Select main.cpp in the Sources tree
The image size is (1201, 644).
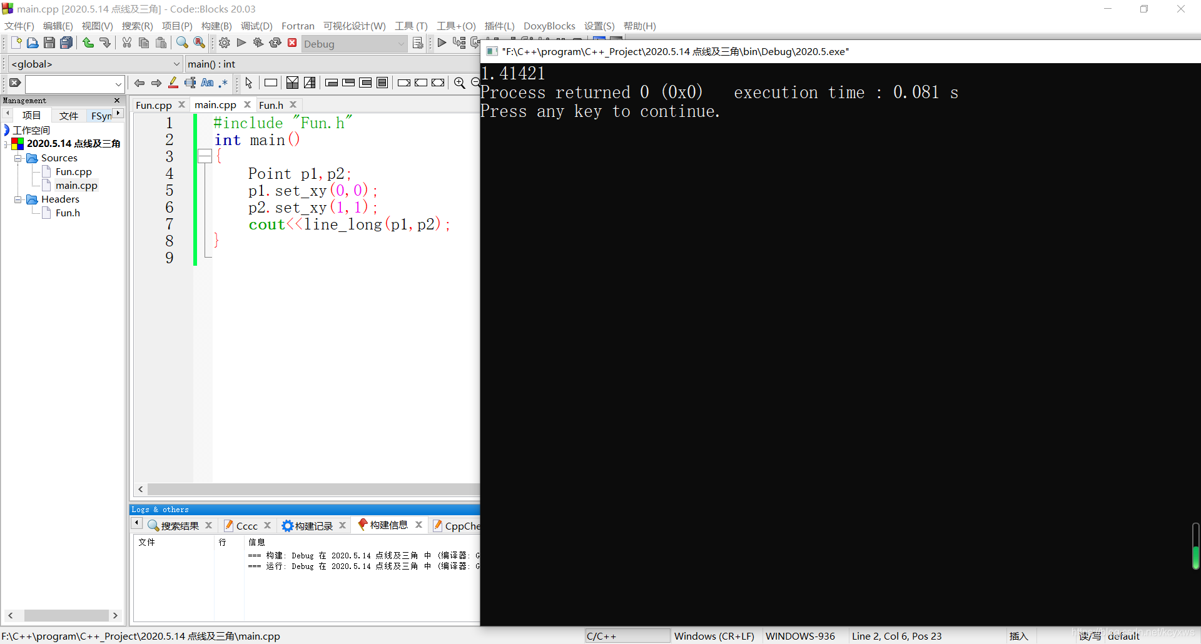click(76, 185)
